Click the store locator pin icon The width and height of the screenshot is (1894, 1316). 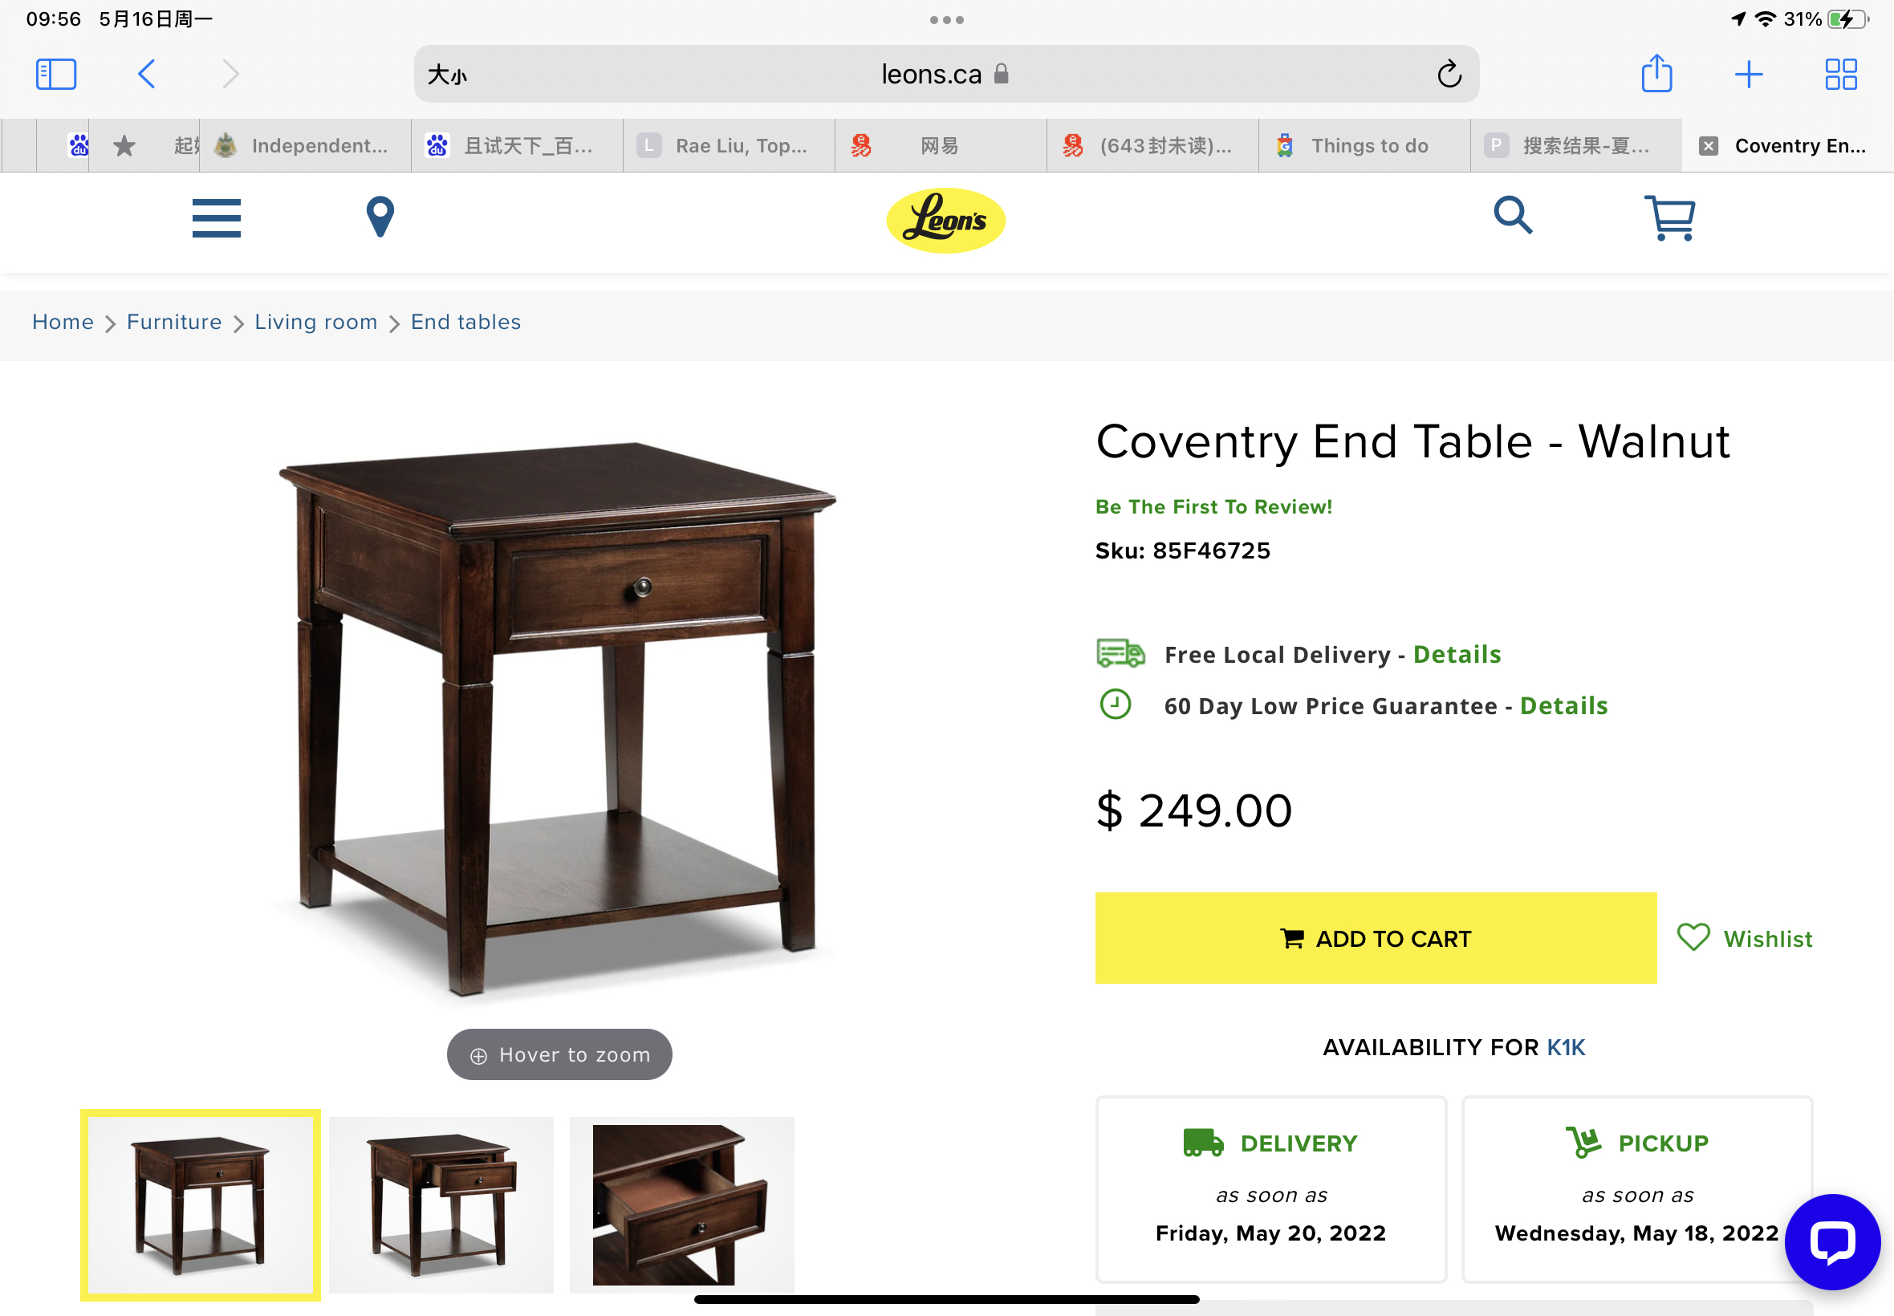[x=380, y=217]
